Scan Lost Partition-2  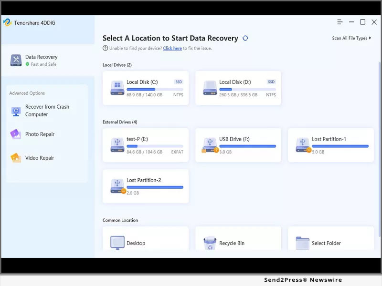pyautogui.click(x=145, y=186)
